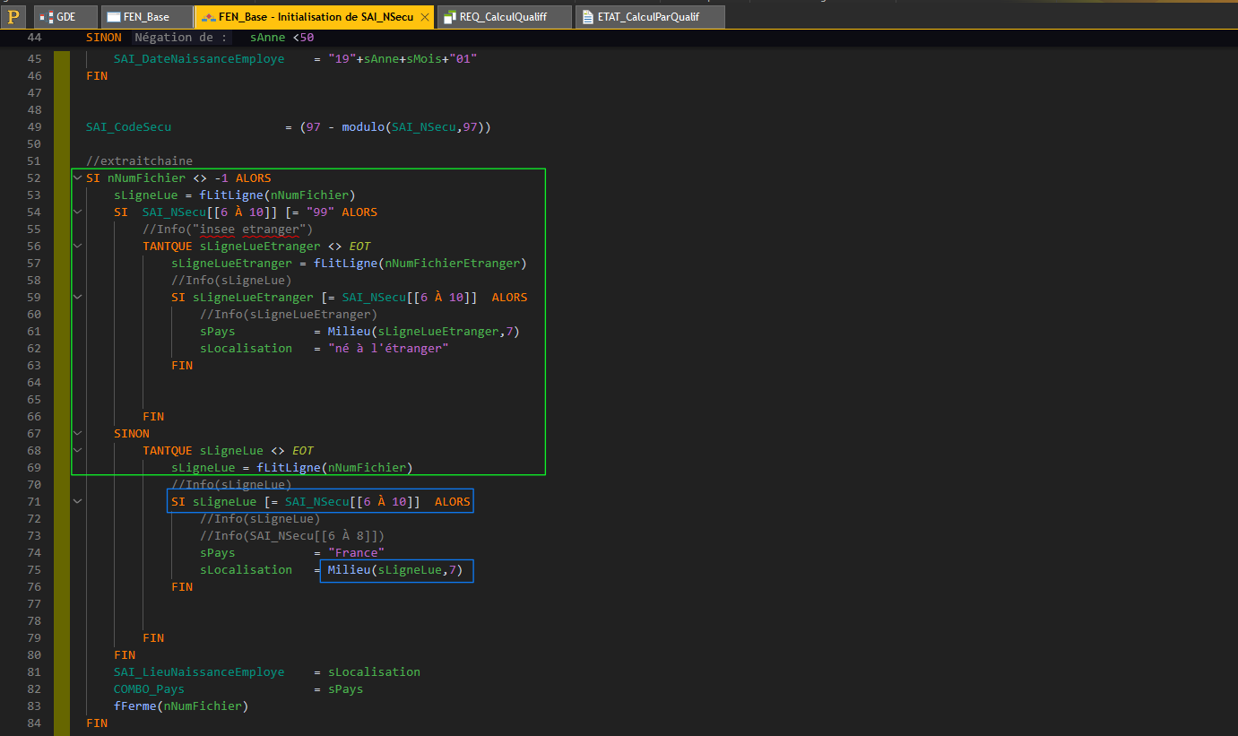Click the SINON keyword on line 67
1238x736 pixels.
[132, 434]
